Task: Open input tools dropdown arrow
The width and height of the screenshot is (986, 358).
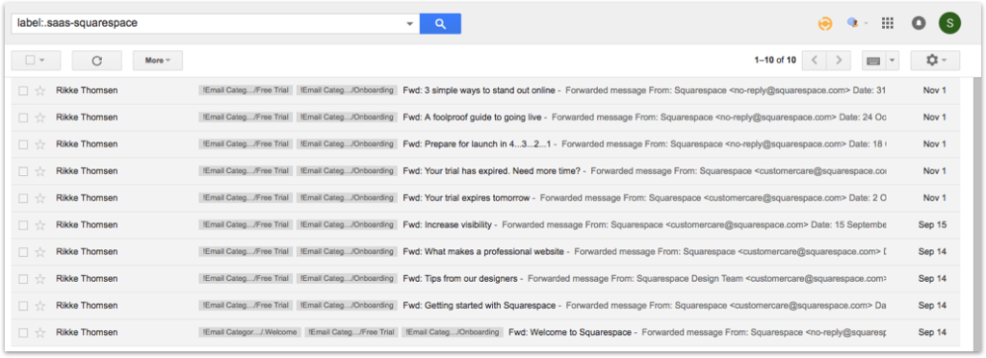Action: click(893, 61)
